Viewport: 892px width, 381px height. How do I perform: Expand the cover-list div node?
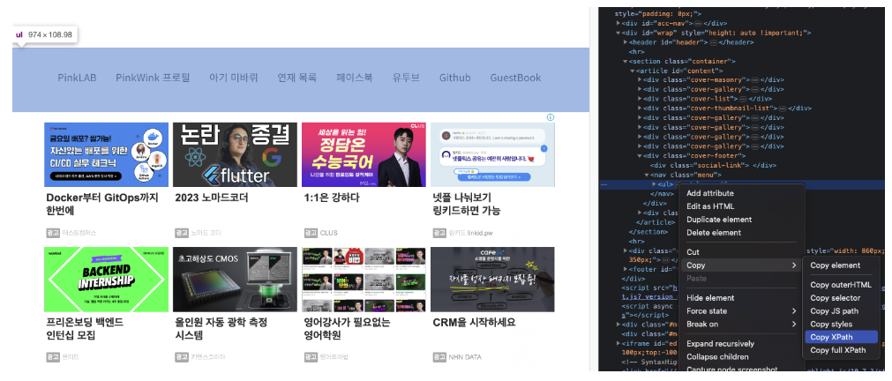(640, 99)
